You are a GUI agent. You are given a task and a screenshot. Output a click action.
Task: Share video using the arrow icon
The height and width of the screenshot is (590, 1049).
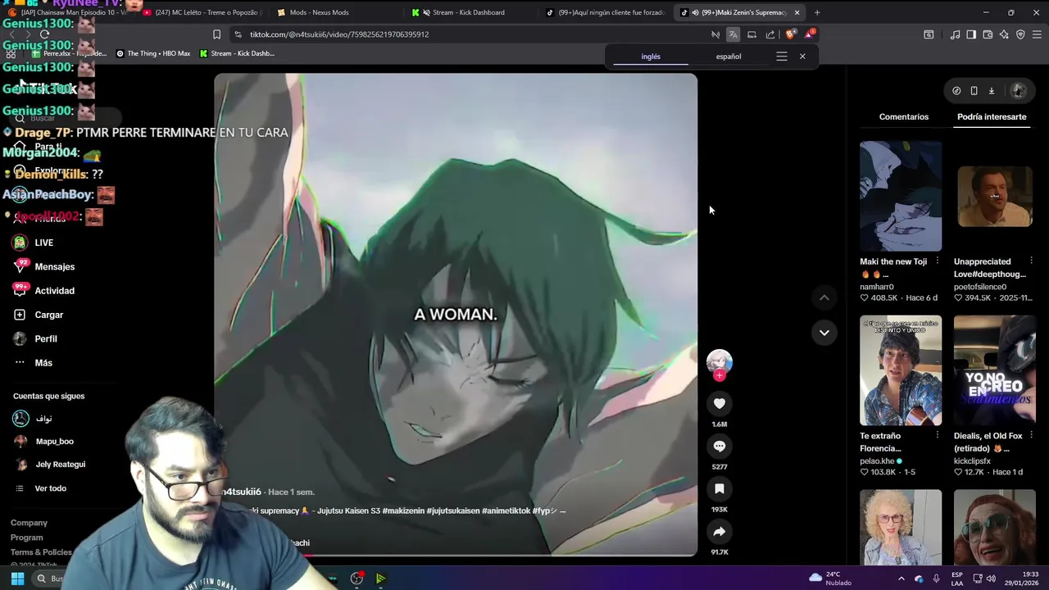point(720,531)
